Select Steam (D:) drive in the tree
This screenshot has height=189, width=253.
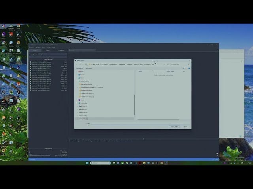(x=83, y=109)
